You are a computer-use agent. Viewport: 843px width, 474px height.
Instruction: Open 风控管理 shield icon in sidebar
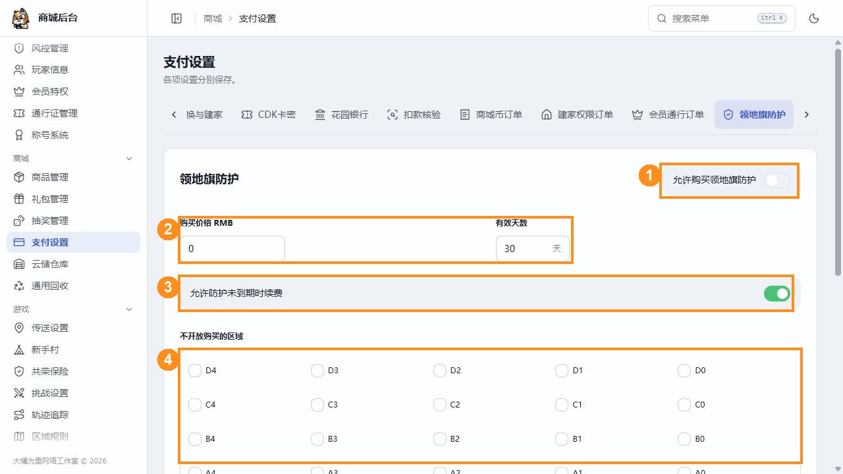19,48
